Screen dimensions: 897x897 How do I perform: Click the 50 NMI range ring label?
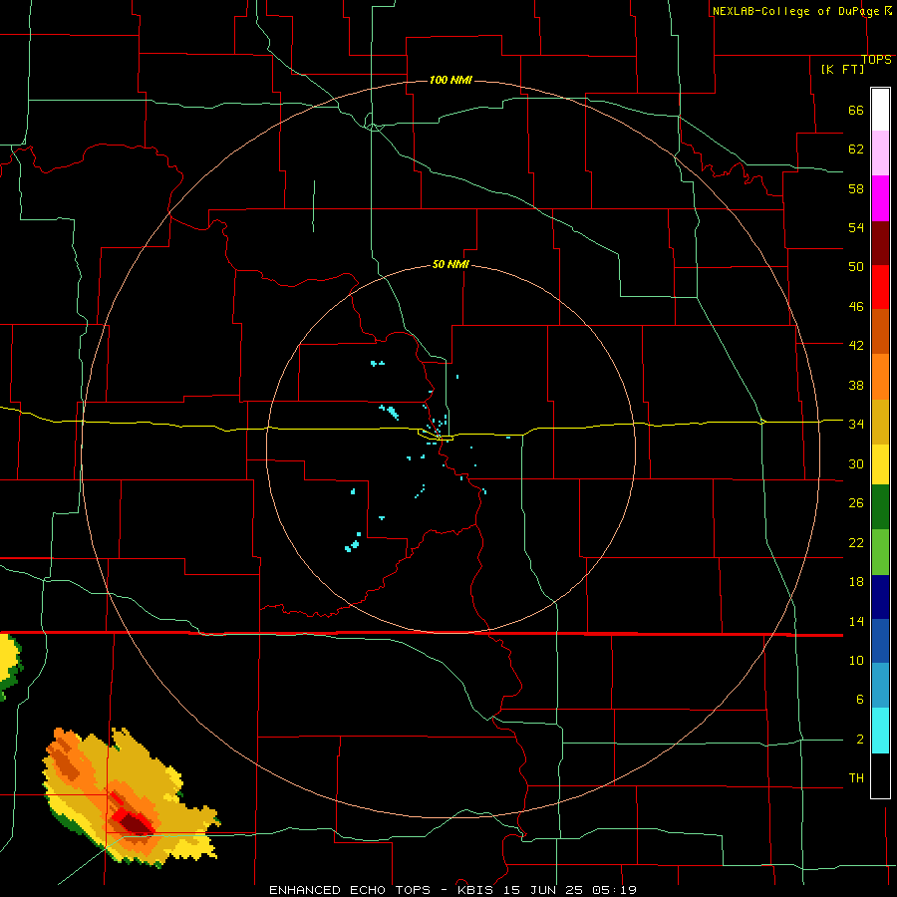pos(450,264)
